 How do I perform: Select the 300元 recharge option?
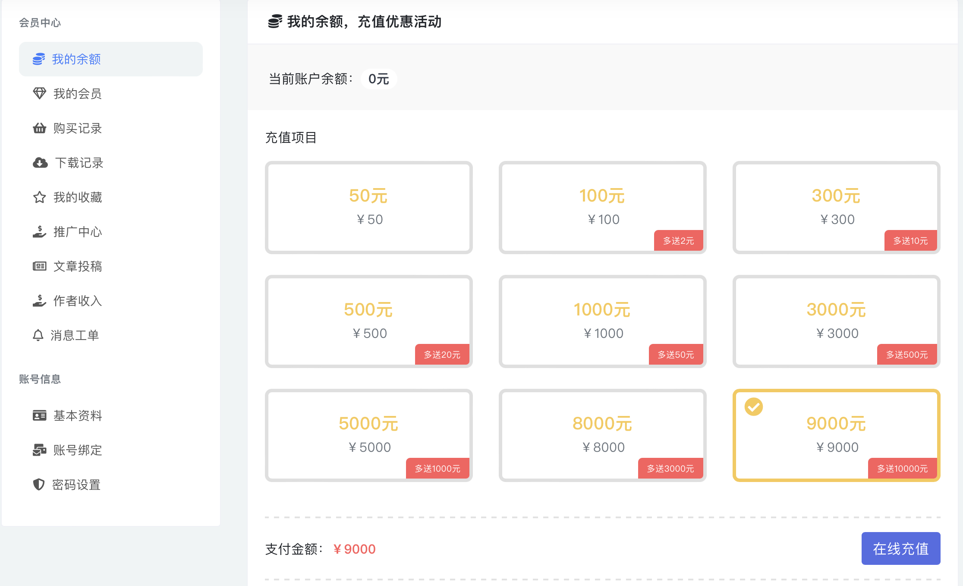pos(837,208)
